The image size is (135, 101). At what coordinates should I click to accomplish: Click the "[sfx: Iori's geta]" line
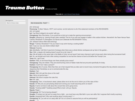(34, 31)
